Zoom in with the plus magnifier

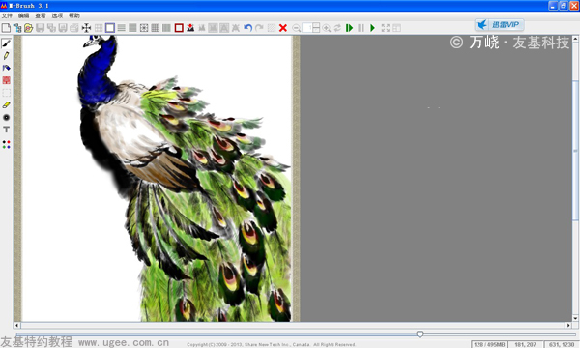click(x=327, y=28)
